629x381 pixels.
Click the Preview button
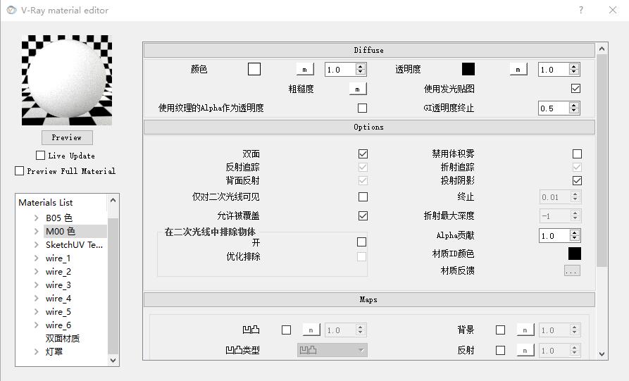click(x=66, y=137)
